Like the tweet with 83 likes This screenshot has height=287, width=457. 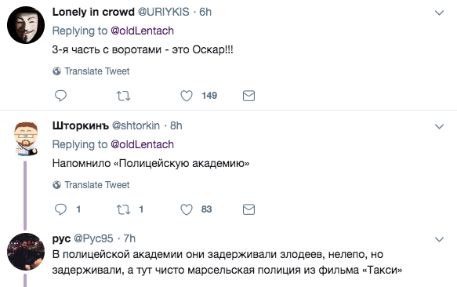click(x=187, y=209)
